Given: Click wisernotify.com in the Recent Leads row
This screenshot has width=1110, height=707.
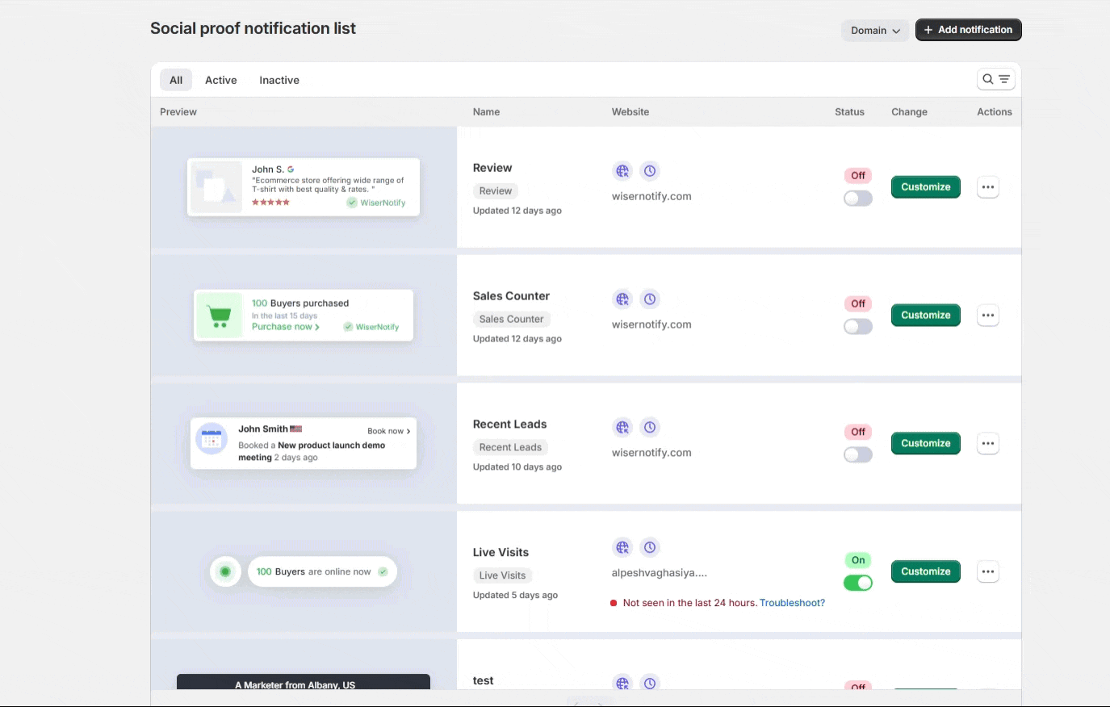Looking at the screenshot, I should (651, 453).
